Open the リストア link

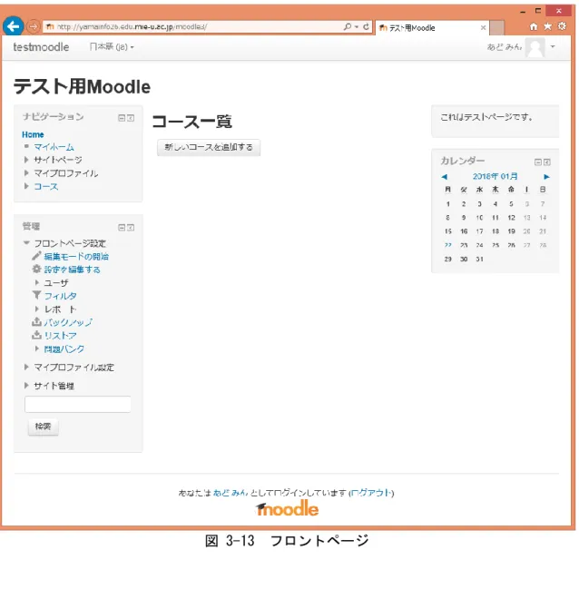pyautogui.click(x=61, y=336)
